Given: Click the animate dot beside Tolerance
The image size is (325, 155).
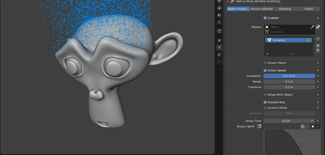Looking at the screenshot, I should click(x=318, y=87).
